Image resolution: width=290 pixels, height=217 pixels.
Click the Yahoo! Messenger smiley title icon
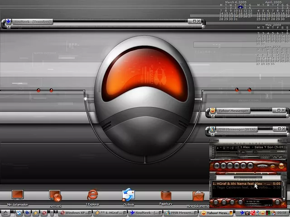click(x=213, y=110)
